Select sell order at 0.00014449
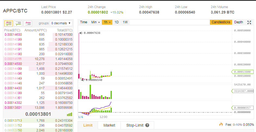The width and height of the screenshot is (256, 132). (x=38, y=78)
